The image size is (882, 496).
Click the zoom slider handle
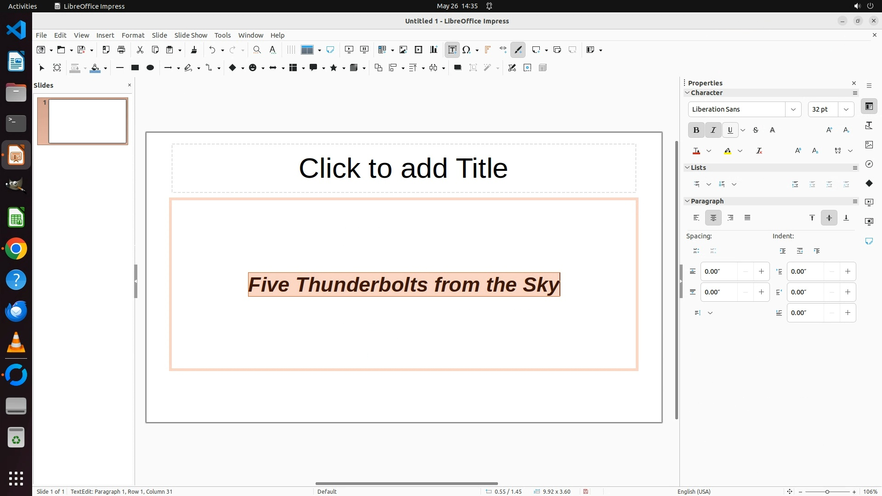827,491
